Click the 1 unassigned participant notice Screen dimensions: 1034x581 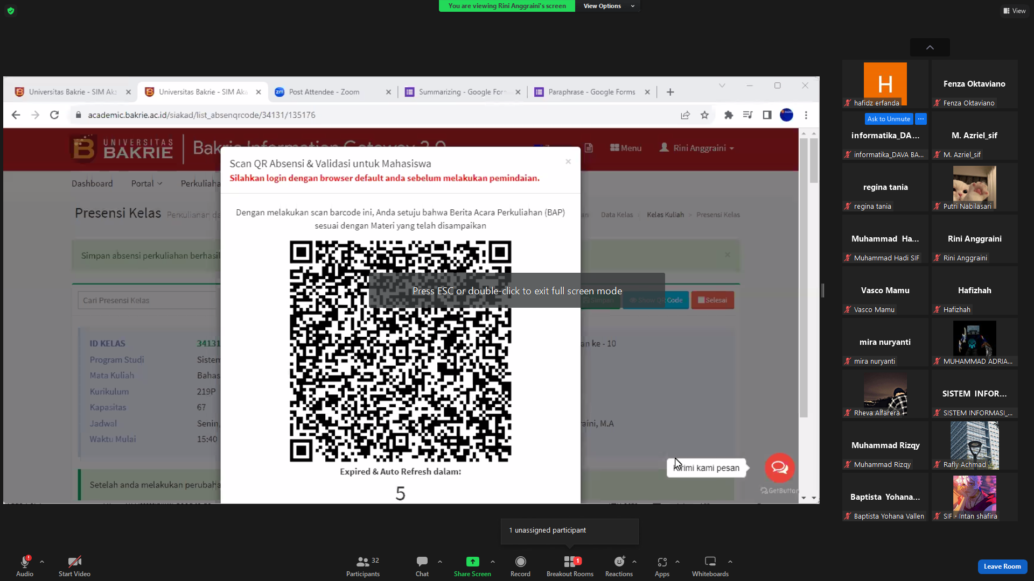pos(569,530)
